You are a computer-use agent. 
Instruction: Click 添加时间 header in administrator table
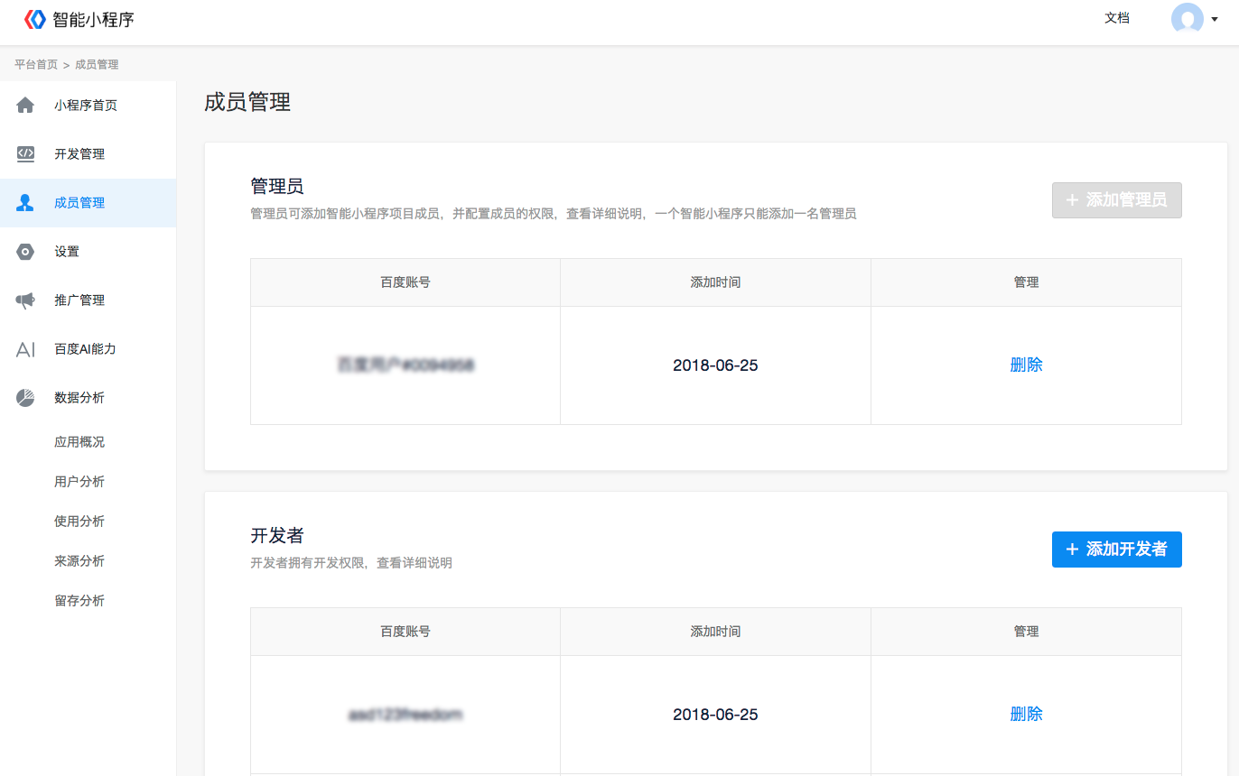[x=715, y=282]
